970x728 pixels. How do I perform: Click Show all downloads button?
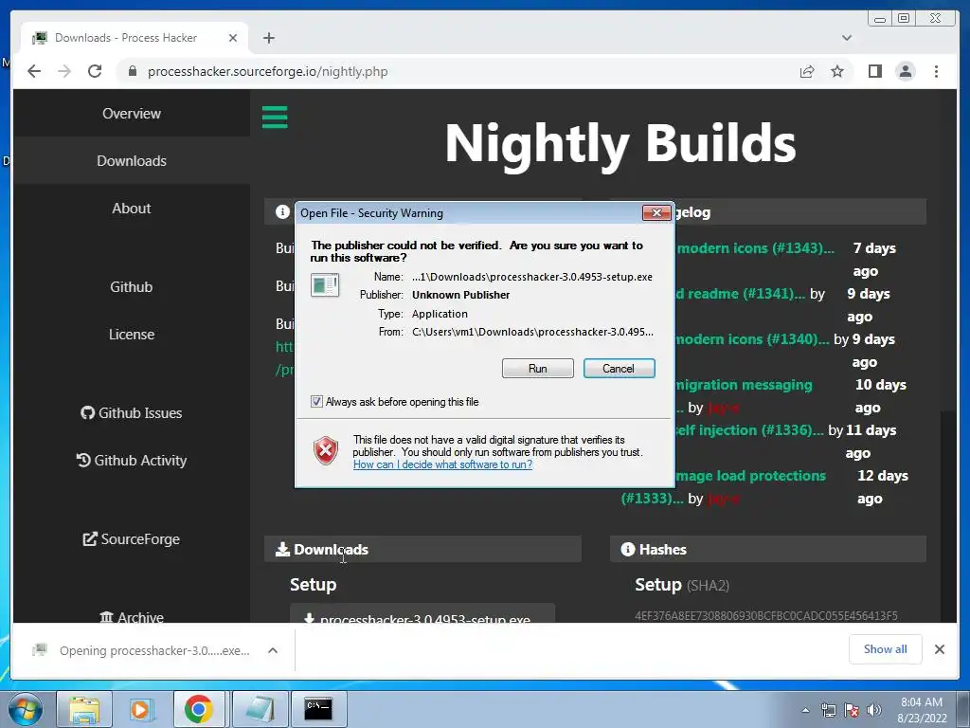(886, 649)
